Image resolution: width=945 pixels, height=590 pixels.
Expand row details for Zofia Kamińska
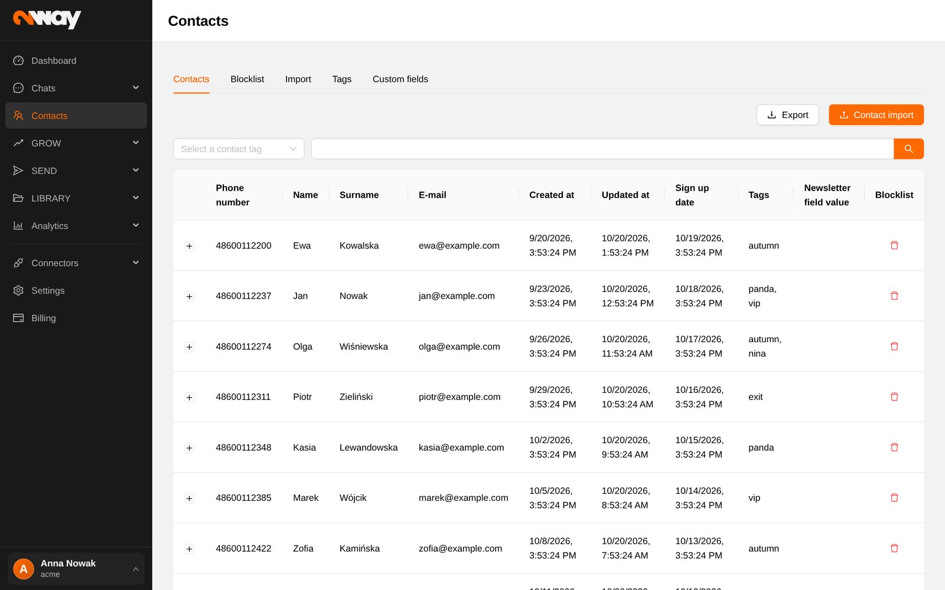pyautogui.click(x=190, y=549)
